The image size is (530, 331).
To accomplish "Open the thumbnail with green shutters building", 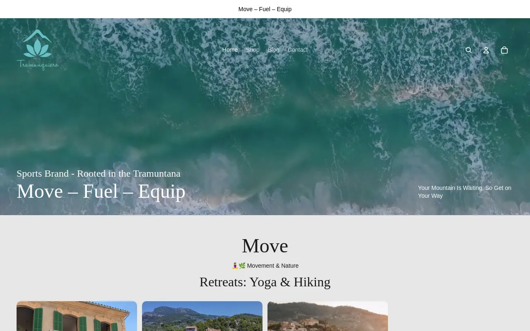I will (x=77, y=316).
